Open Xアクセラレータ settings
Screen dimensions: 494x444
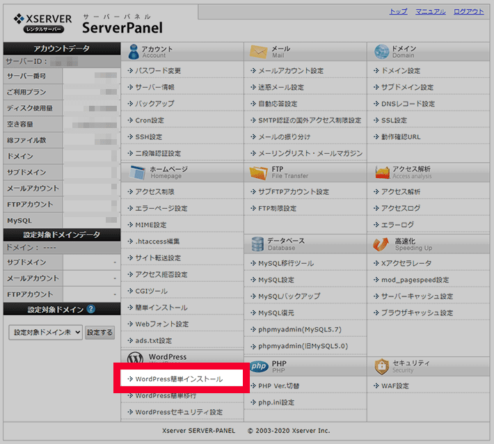pyautogui.click(x=406, y=263)
